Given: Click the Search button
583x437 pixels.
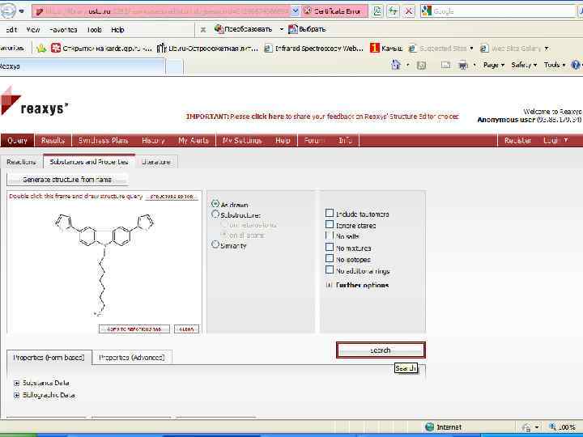Looking at the screenshot, I should point(381,350).
